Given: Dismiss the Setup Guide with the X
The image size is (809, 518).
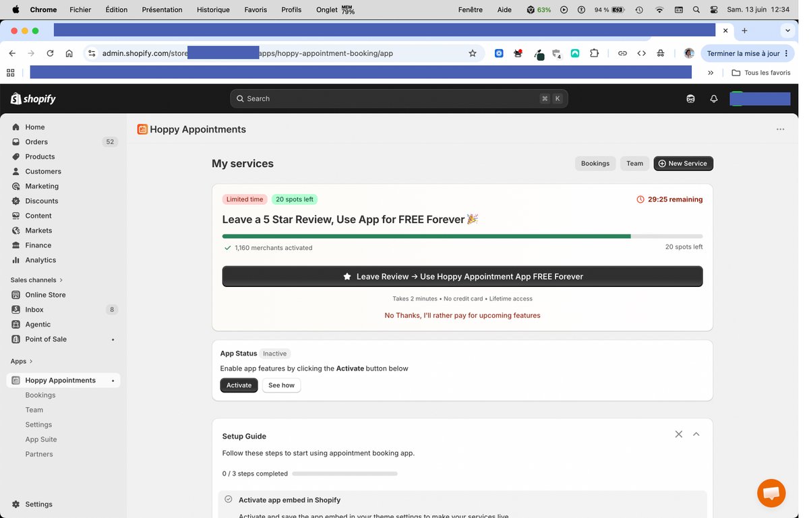Looking at the screenshot, I should (x=678, y=434).
